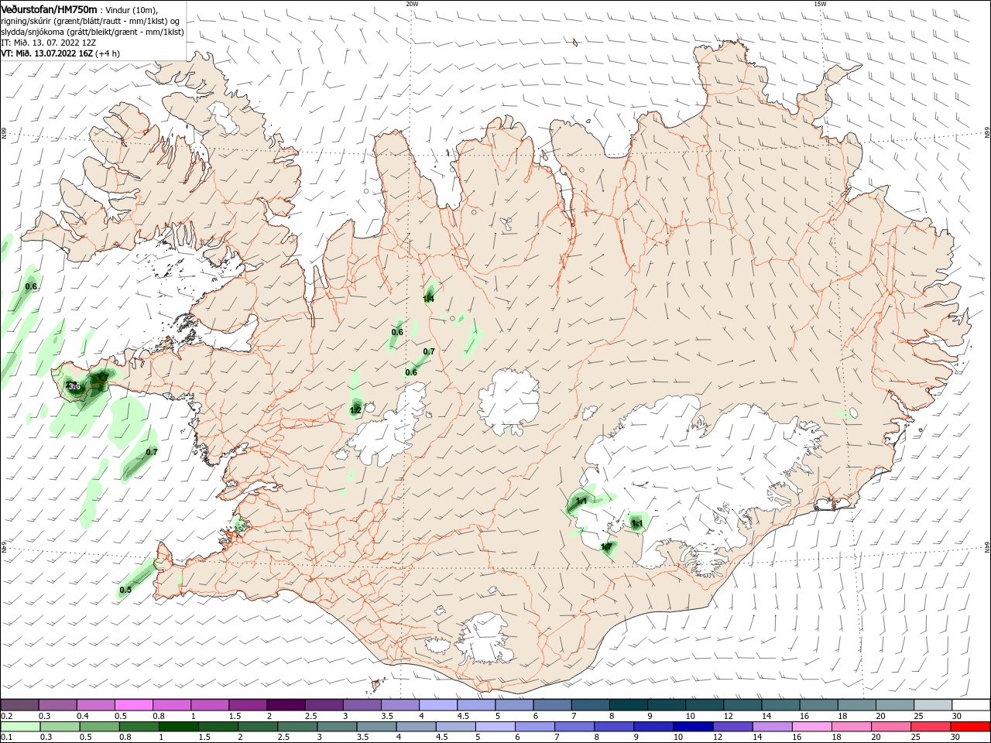
Task: Select the dark teal snow swatch labeled 8
Action: 628,705
